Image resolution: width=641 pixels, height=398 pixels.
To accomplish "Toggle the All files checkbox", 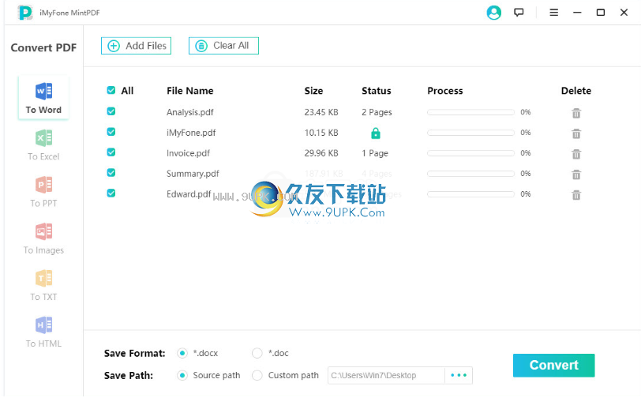I will (x=111, y=90).
